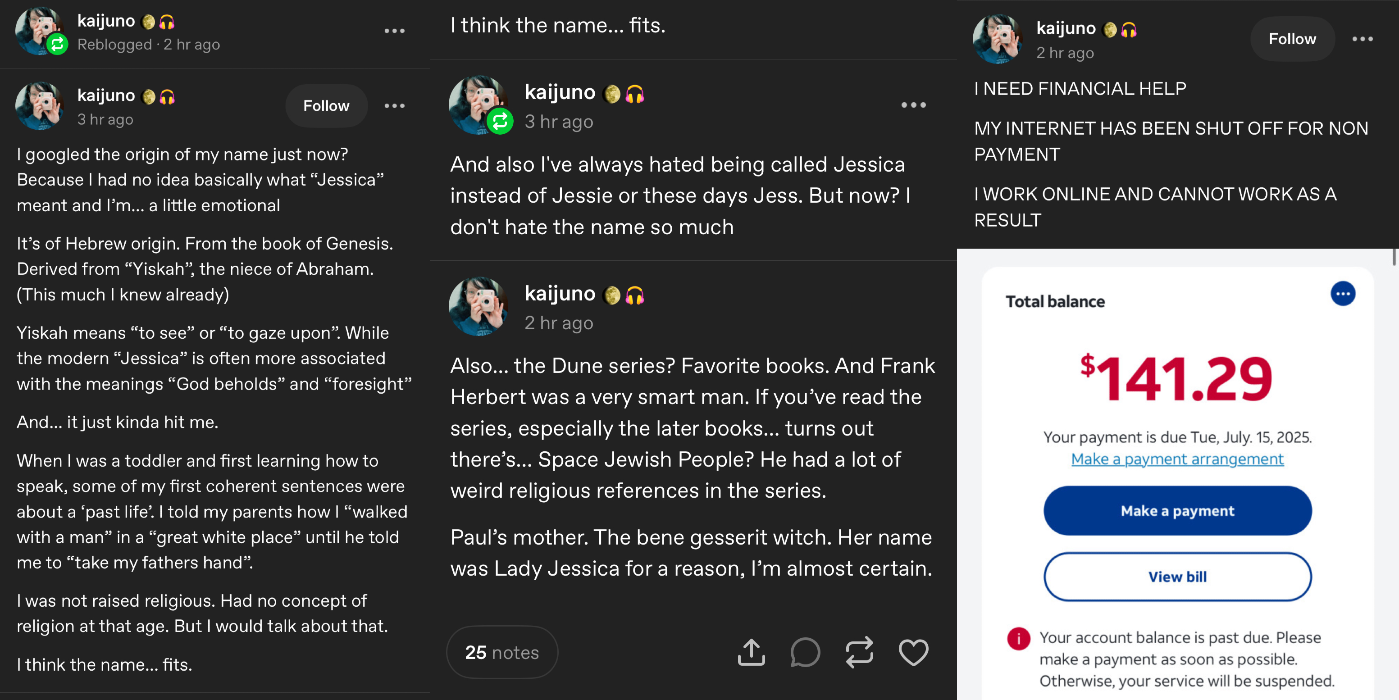The image size is (1399, 700).
Task: Open the 25 notes button
Action: tap(502, 652)
